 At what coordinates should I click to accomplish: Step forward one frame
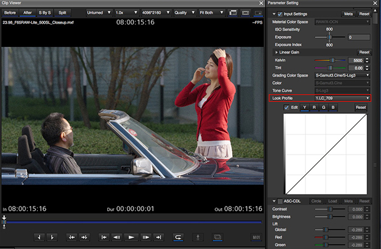[146, 237]
